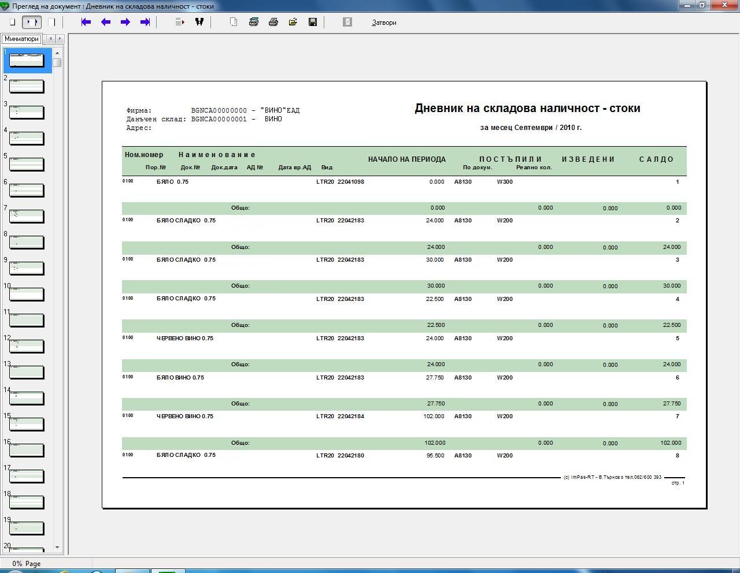Click the НАЧАЛО НА ПЕРИОДА column header
The width and height of the screenshot is (740, 573).
(407, 159)
